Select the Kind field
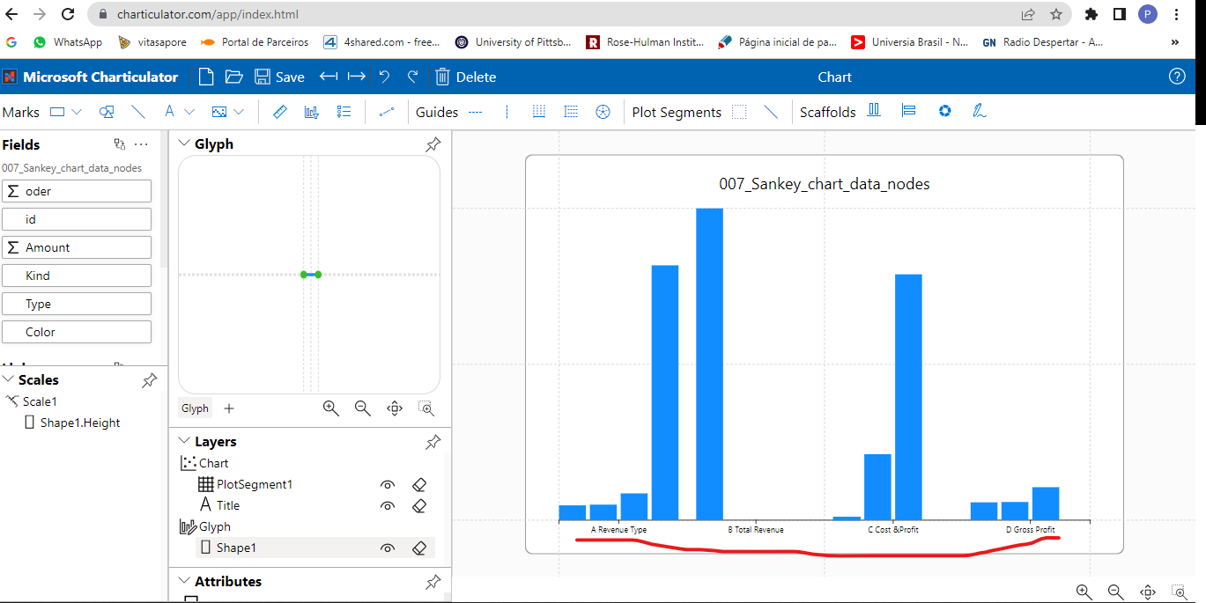Screen dimensions: 1206x603 point(77,276)
